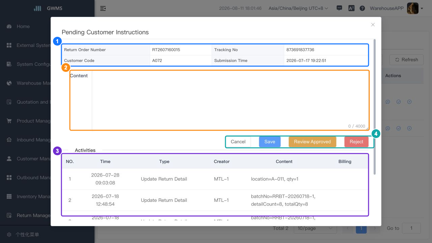Click the Billing column header
Screen dimensions: 432x243
[345, 161]
